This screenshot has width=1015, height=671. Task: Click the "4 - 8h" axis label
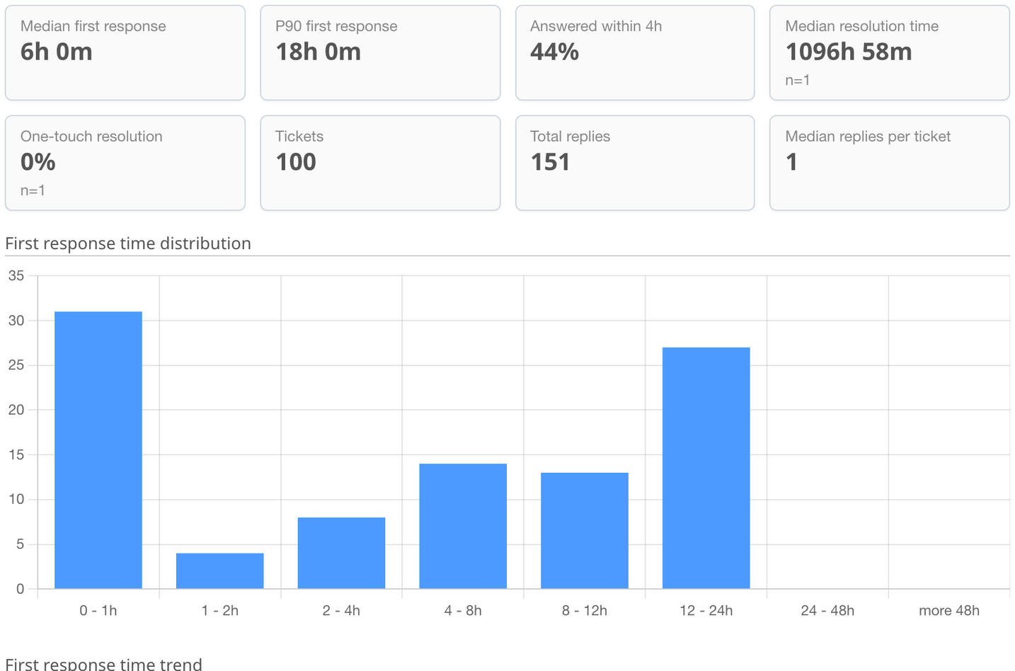(463, 611)
